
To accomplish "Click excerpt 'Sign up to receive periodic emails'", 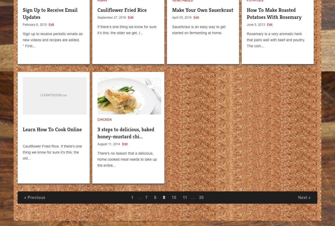I will pyautogui.click(x=53, y=40).
